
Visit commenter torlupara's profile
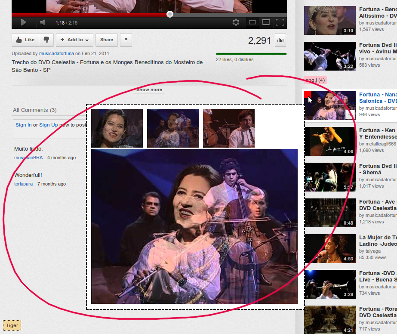23,184
